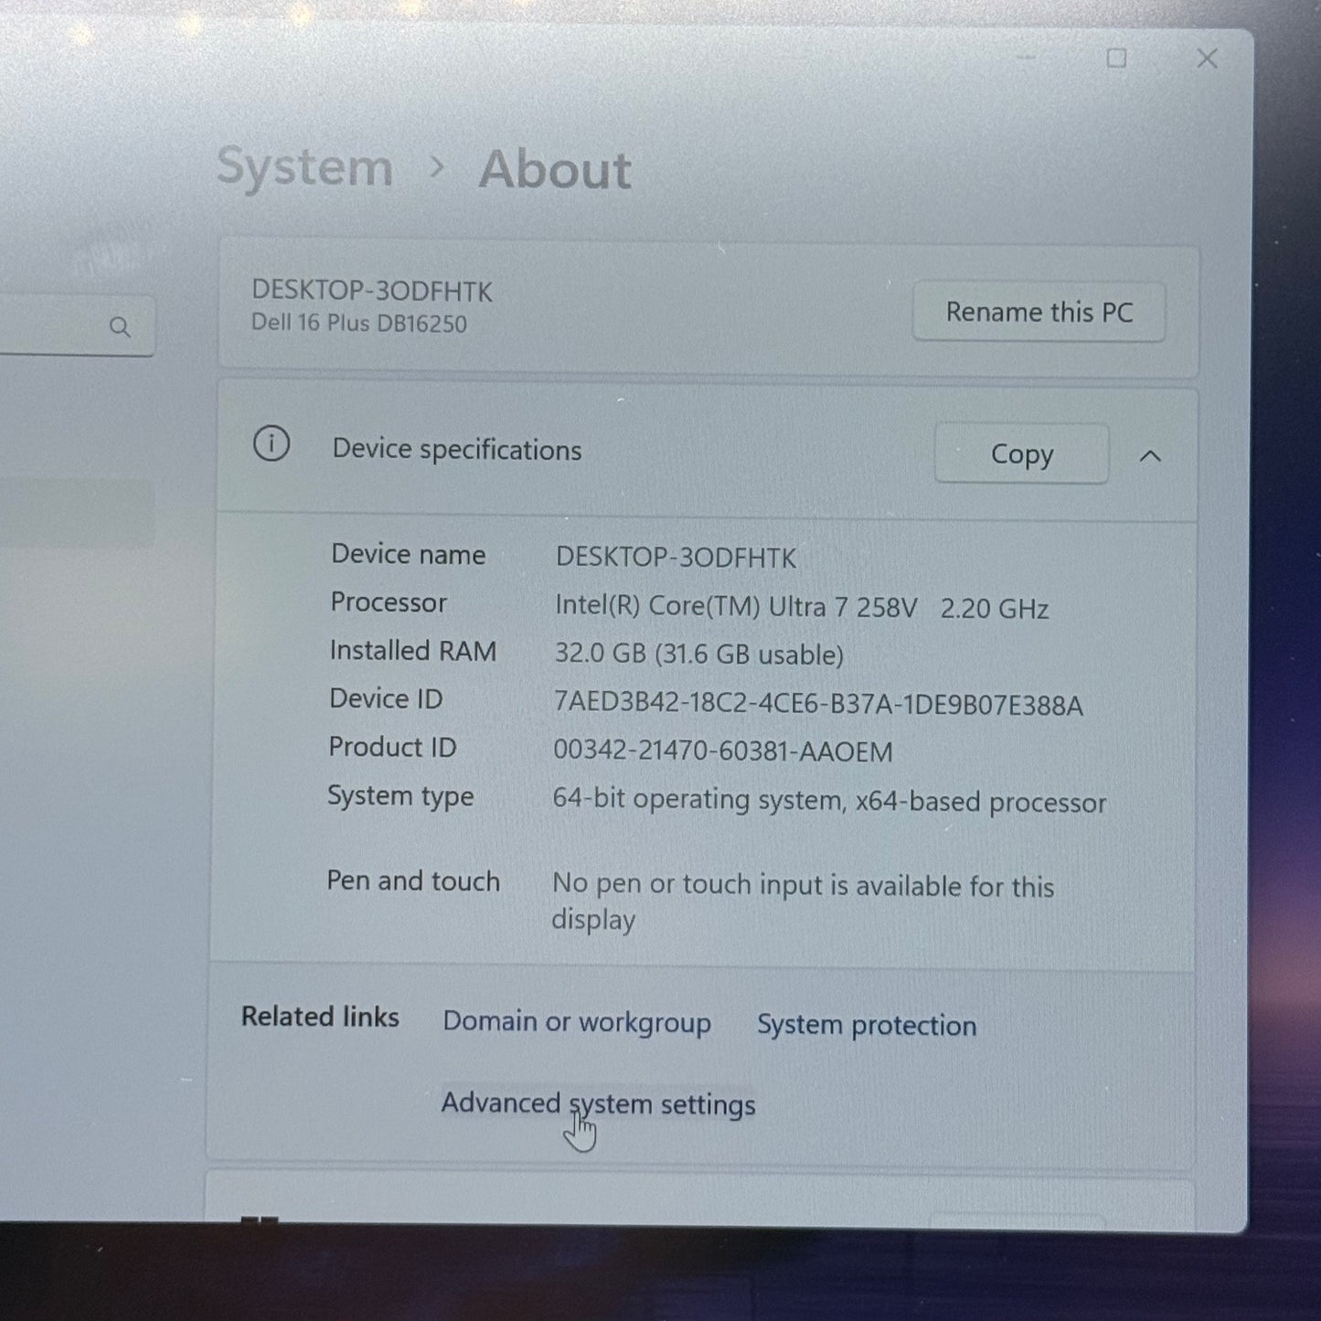Click the About breadcrumb heading

555,170
